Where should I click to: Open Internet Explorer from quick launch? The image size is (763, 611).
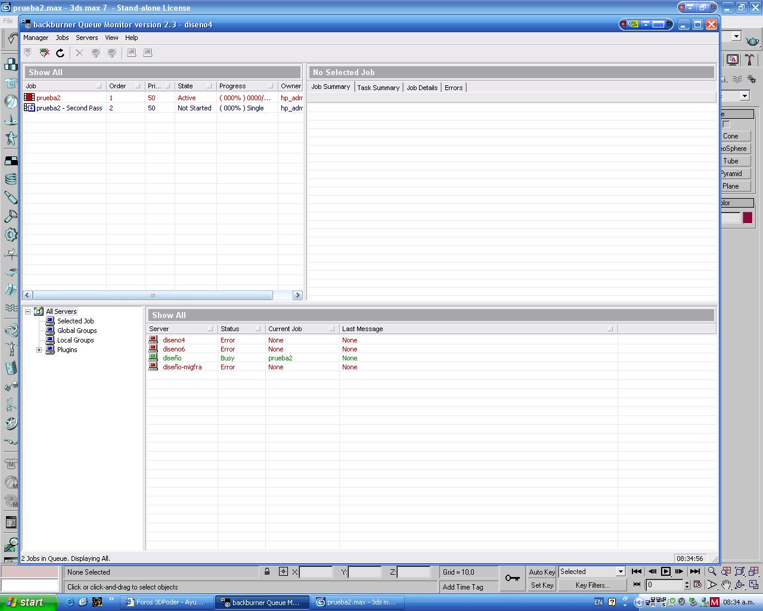(x=70, y=602)
